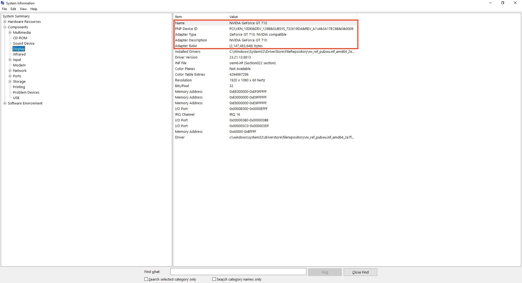The image size is (522, 283).
Task: Enable Search category names only checkbox
Action: (214, 279)
